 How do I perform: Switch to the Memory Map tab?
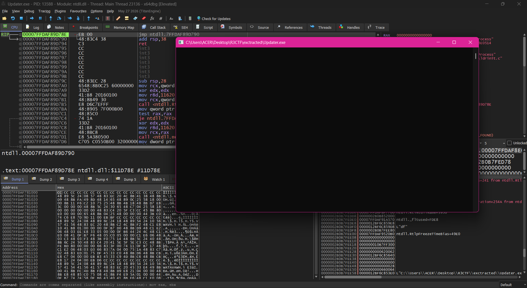point(120,27)
